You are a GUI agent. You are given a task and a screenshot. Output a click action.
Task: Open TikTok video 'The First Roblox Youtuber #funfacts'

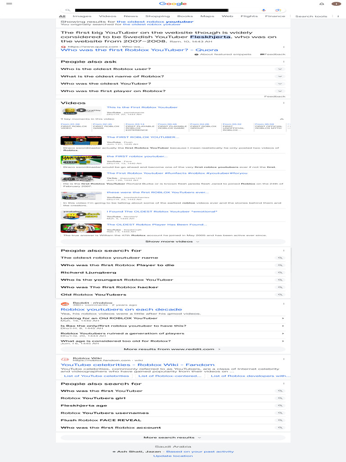[x=177, y=173]
